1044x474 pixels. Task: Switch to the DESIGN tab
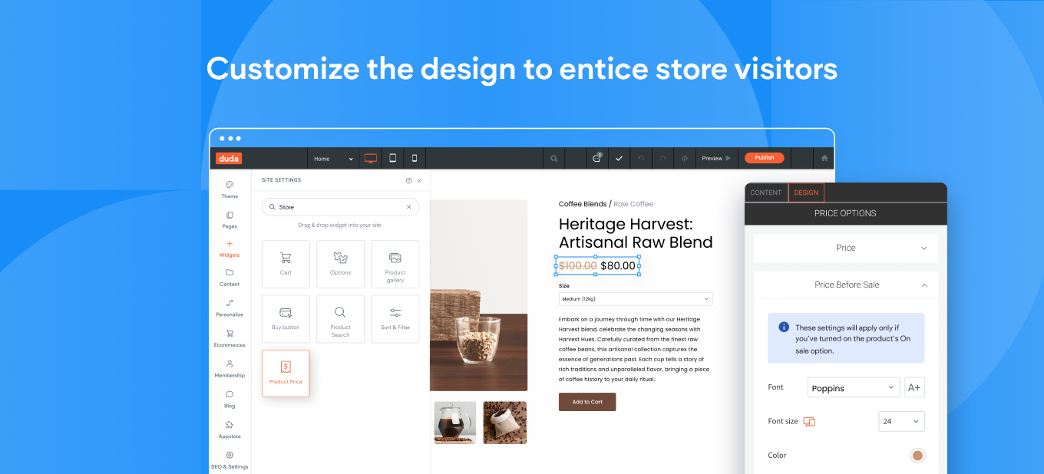806,193
